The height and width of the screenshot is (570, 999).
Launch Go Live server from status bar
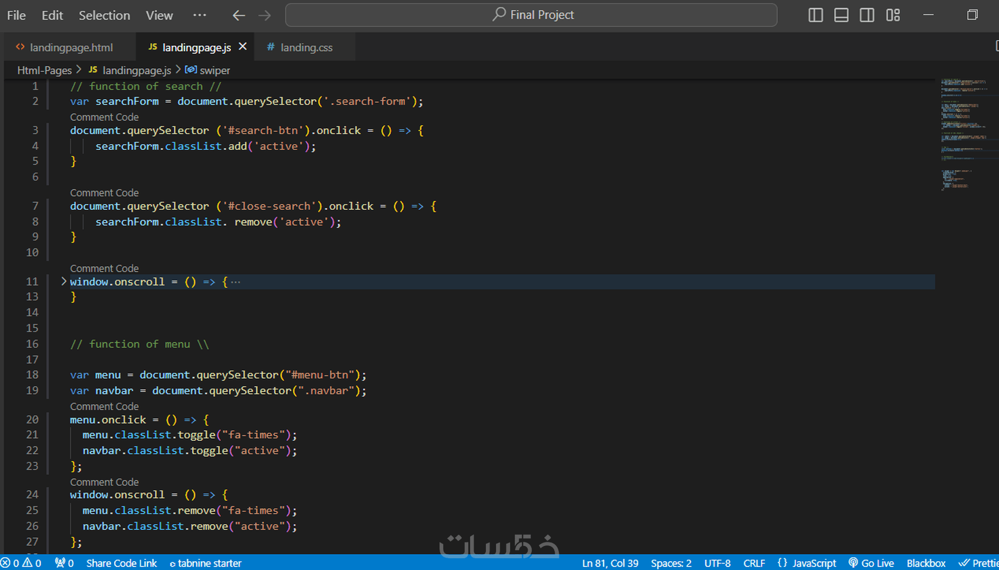point(871,563)
